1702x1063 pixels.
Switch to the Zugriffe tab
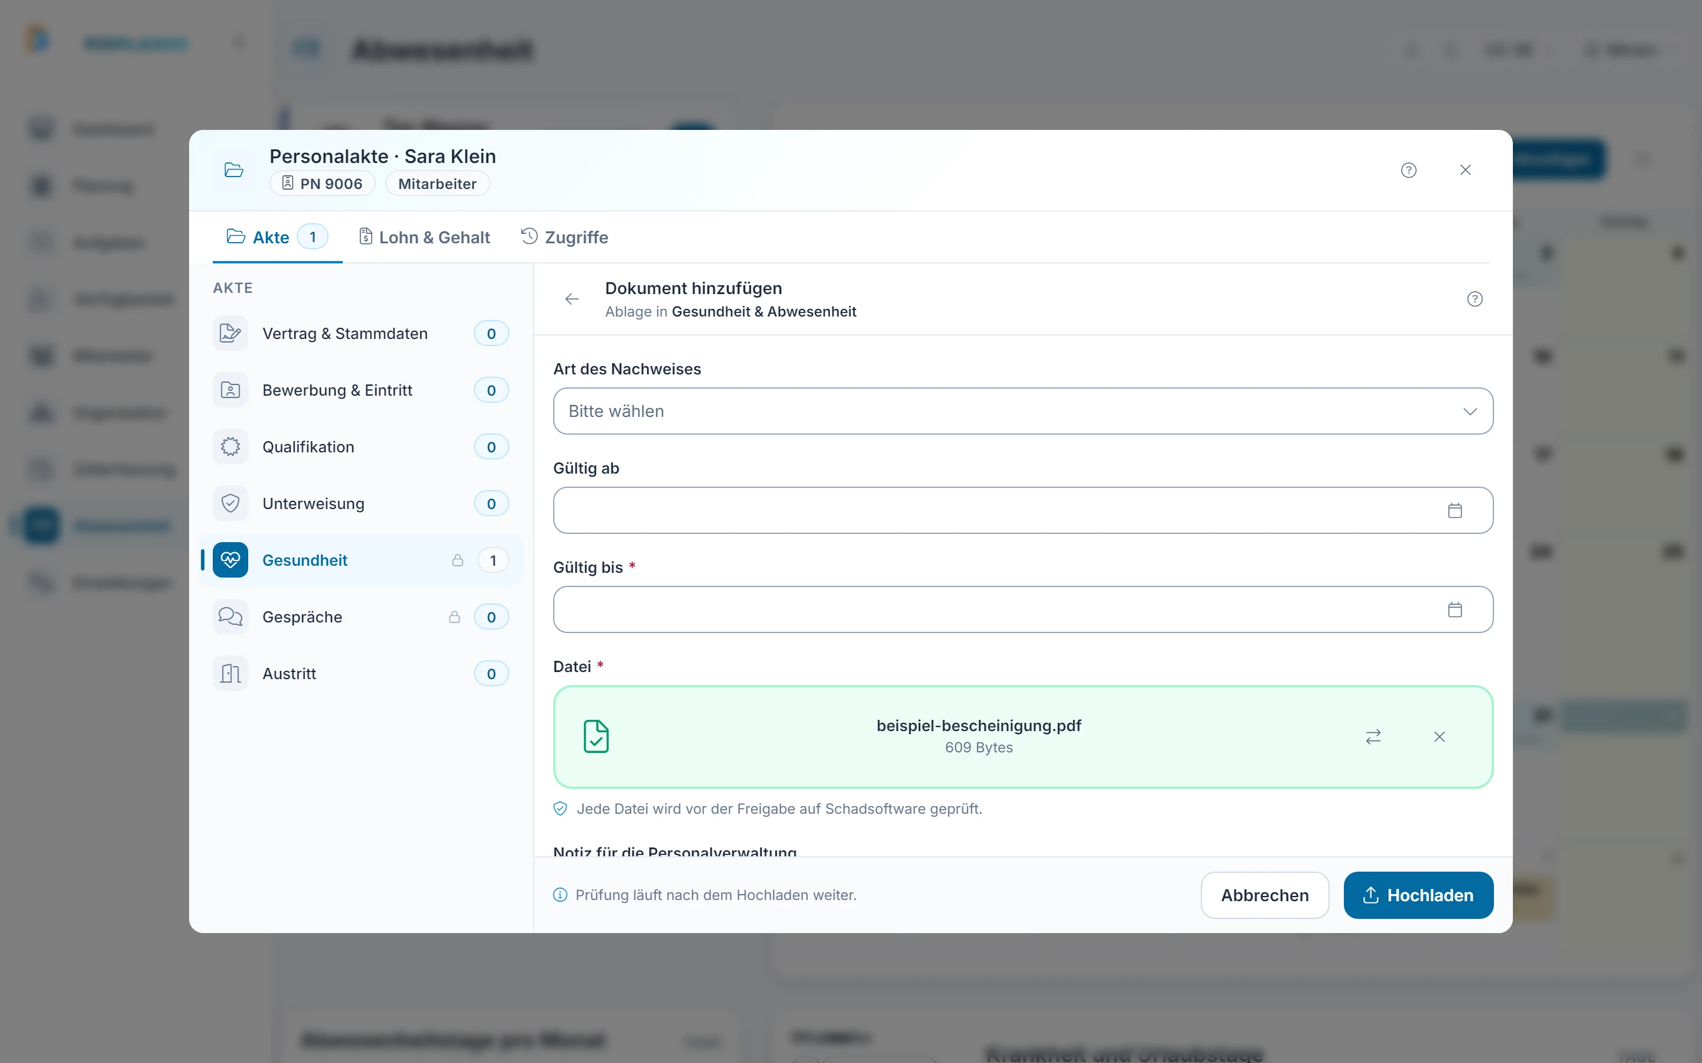coord(564,237)
